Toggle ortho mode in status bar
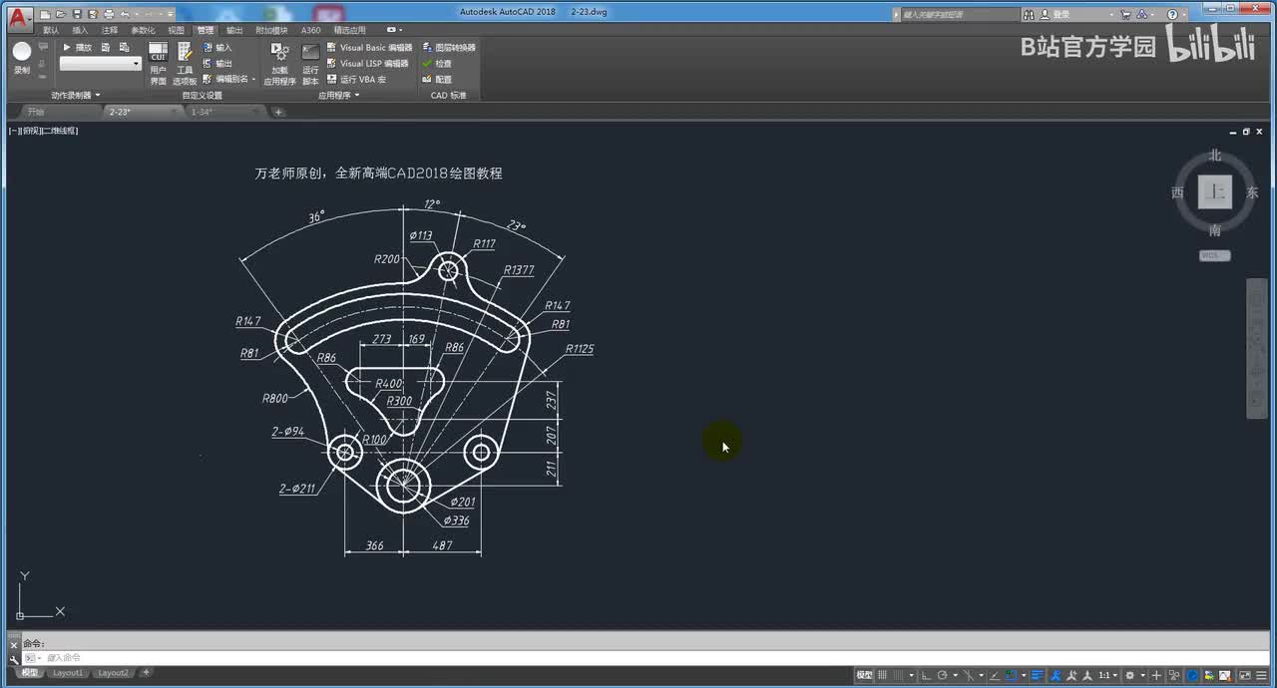This screenshot has width=1277, height=688. tap(926, 675)
